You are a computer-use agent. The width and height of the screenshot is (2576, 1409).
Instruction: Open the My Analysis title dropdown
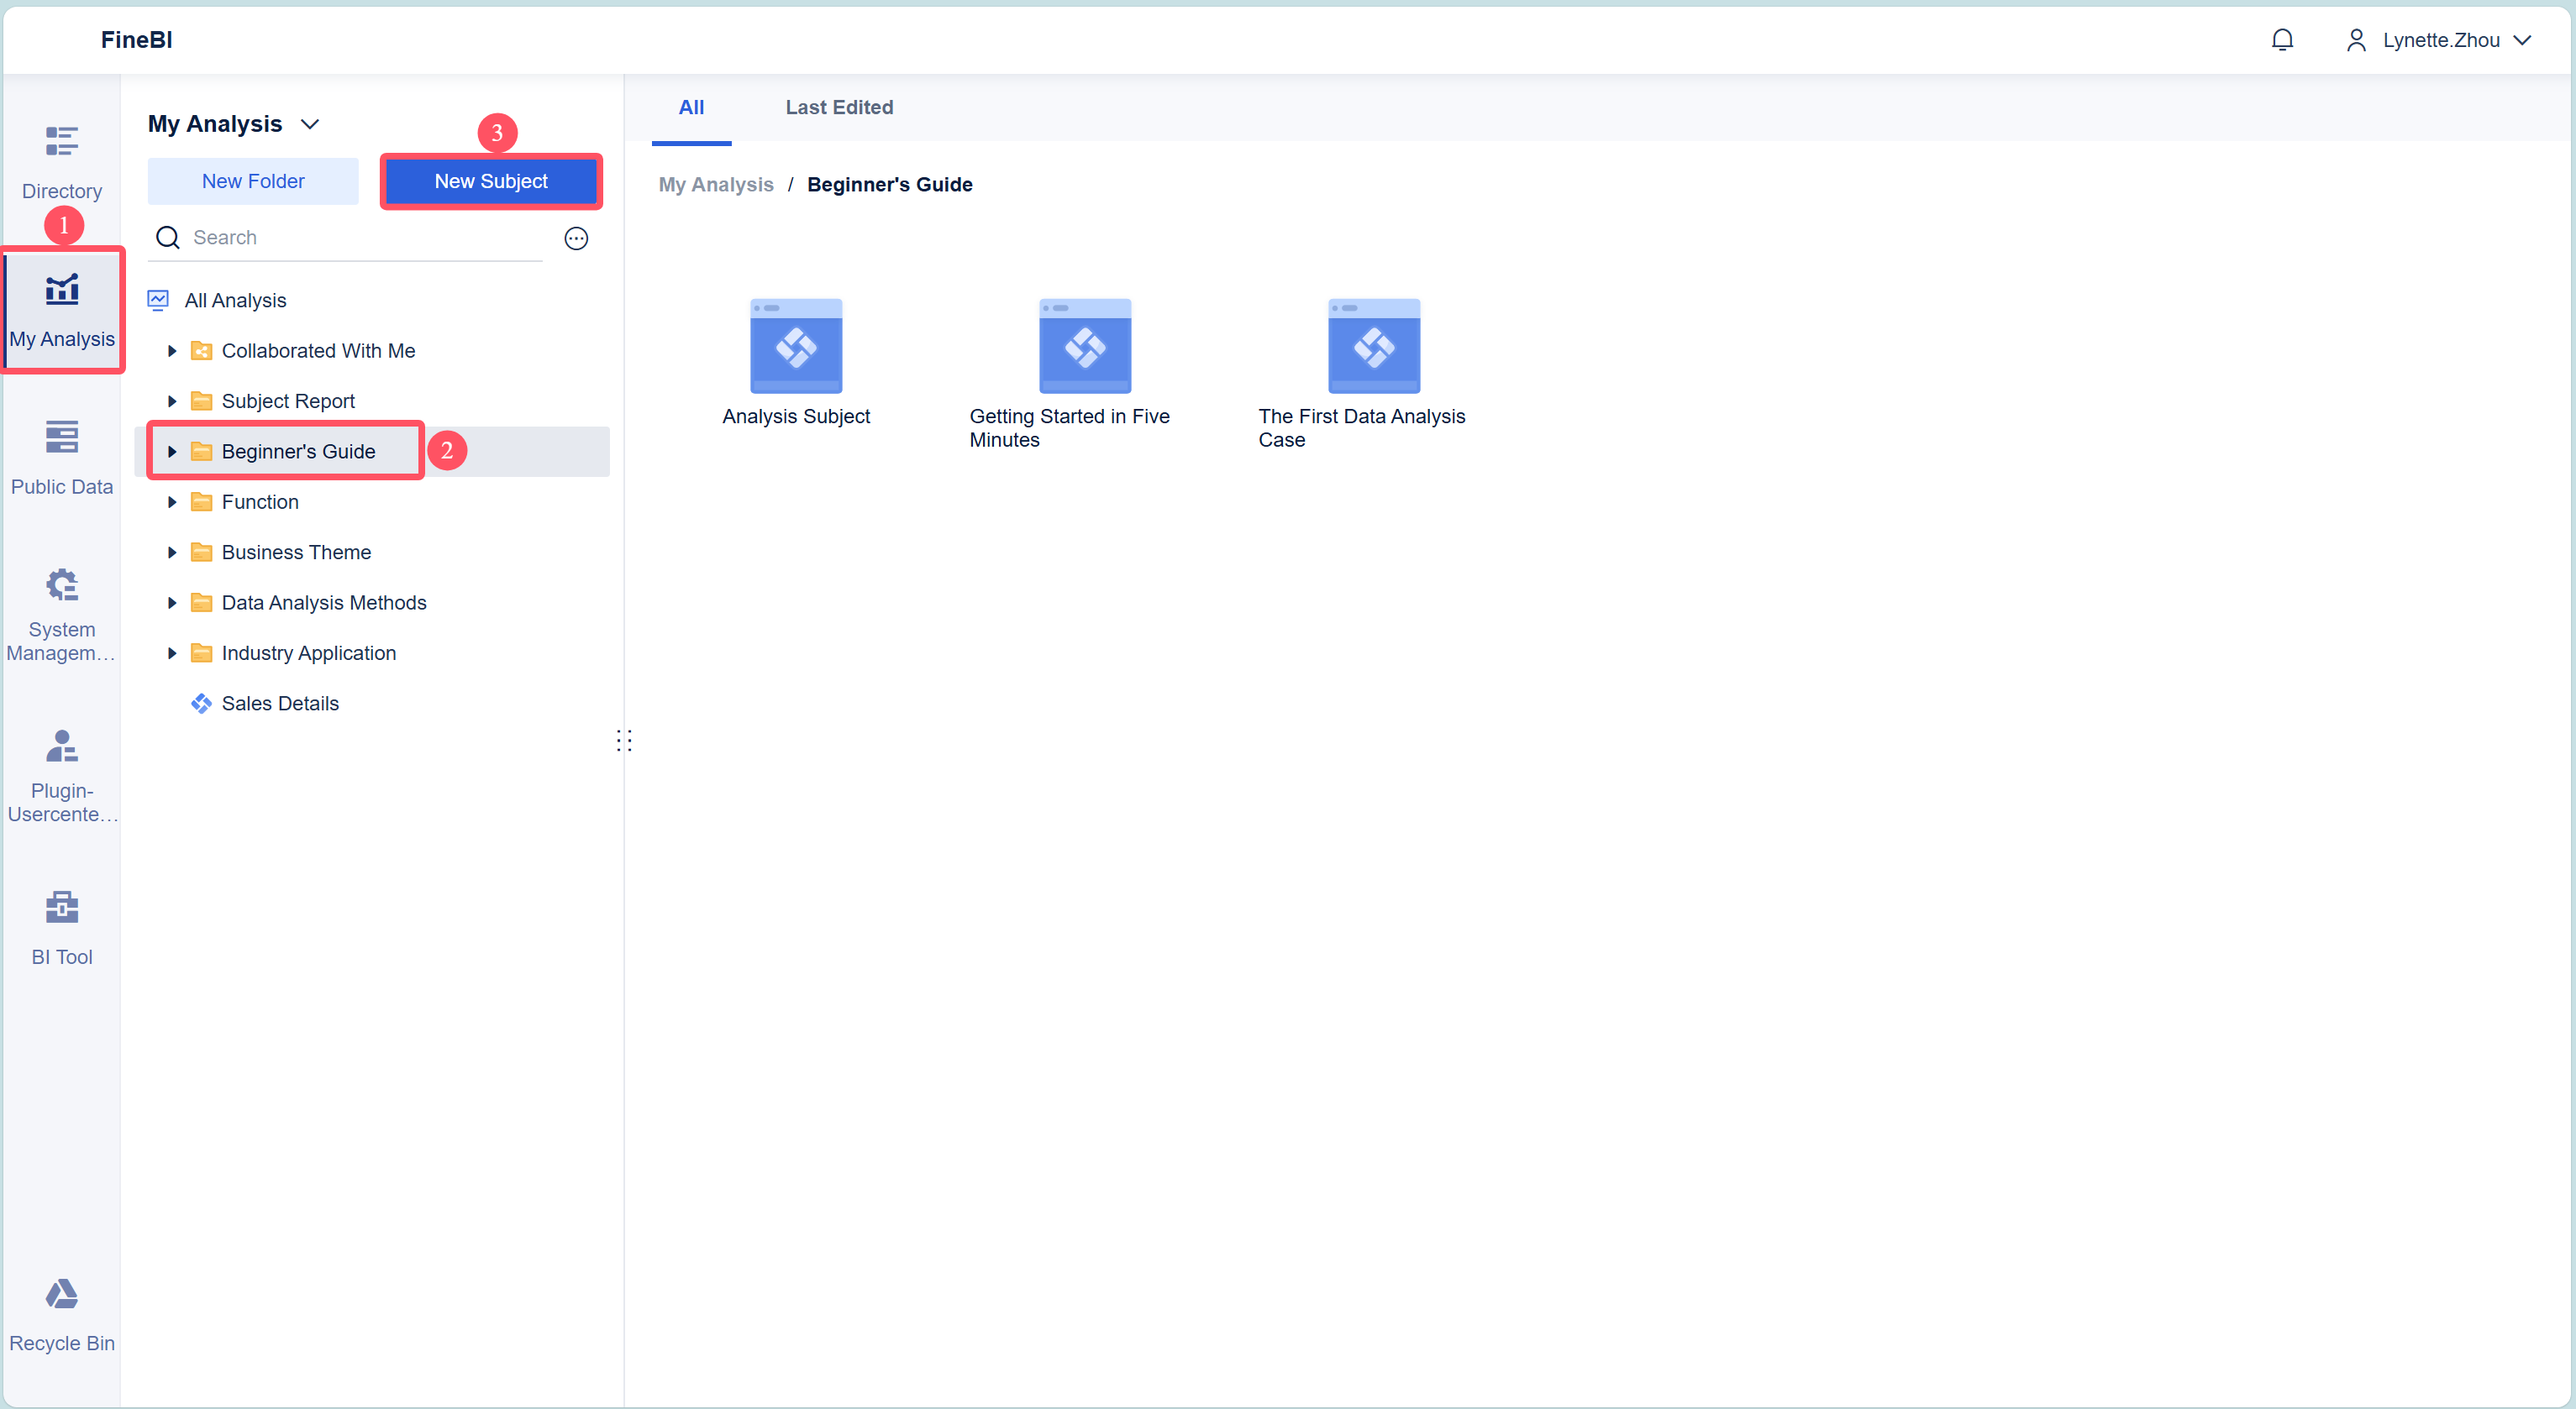(x=309, y=124)
